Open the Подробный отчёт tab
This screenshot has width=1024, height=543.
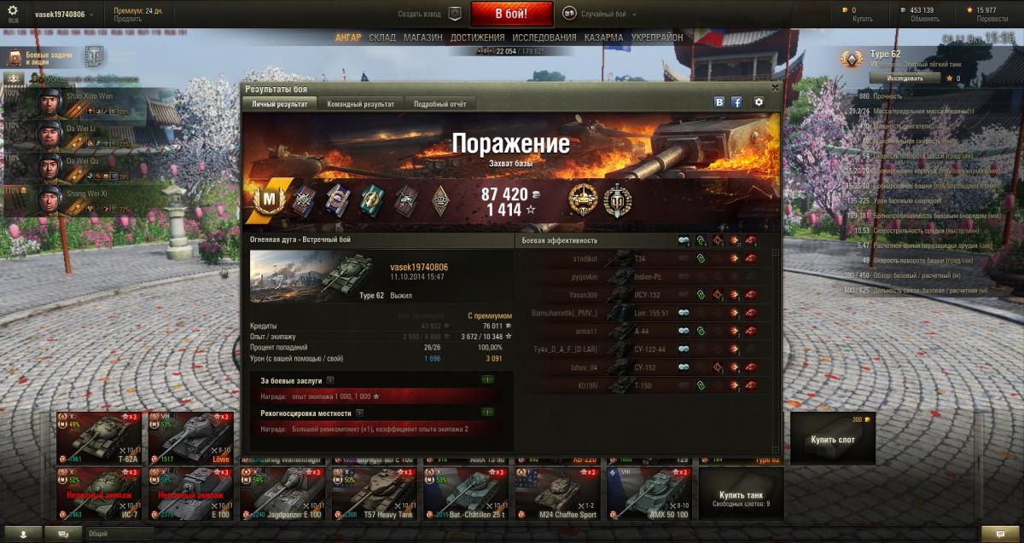439,104
